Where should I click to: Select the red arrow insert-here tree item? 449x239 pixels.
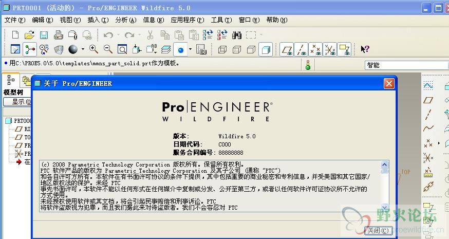coord(23,161)
